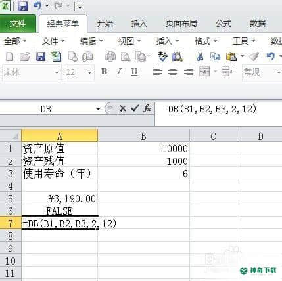Select cell B1 containing 10000
Viewport: 282px width, 281px height.
[x=143, y=148]
